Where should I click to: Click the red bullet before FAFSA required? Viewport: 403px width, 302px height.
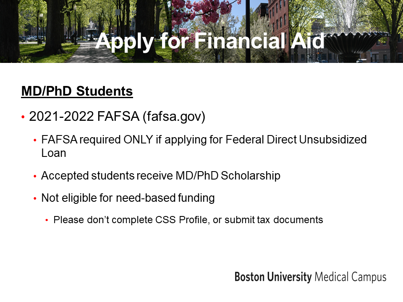pyautogui.click(x=35, y=140)
